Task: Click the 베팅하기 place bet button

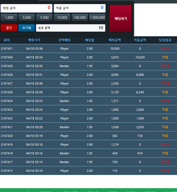Action: click(x=121, y=19)
